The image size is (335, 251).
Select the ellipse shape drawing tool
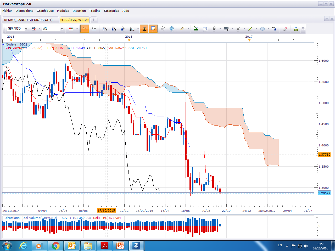(x=263, y=29)
